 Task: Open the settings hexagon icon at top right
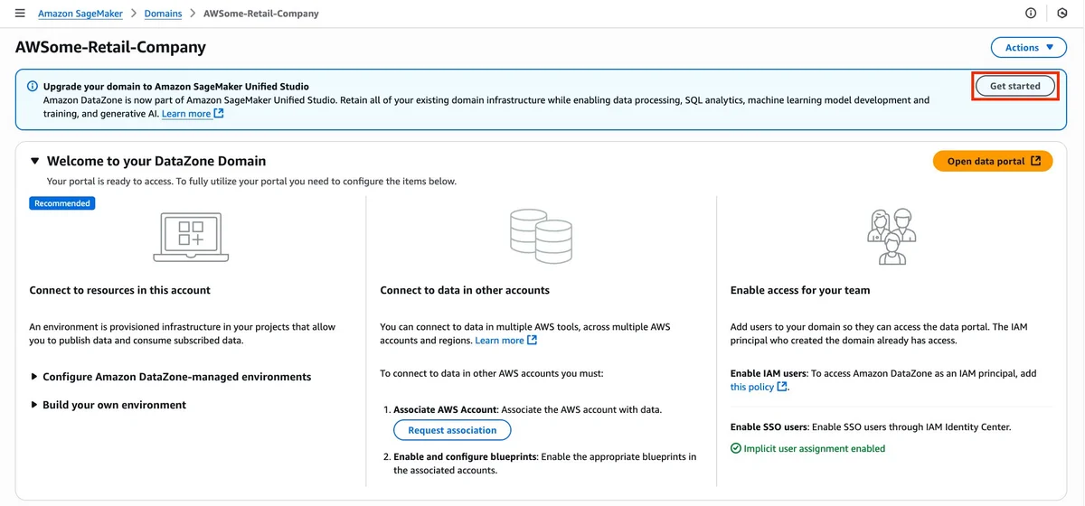(1062, 14)
